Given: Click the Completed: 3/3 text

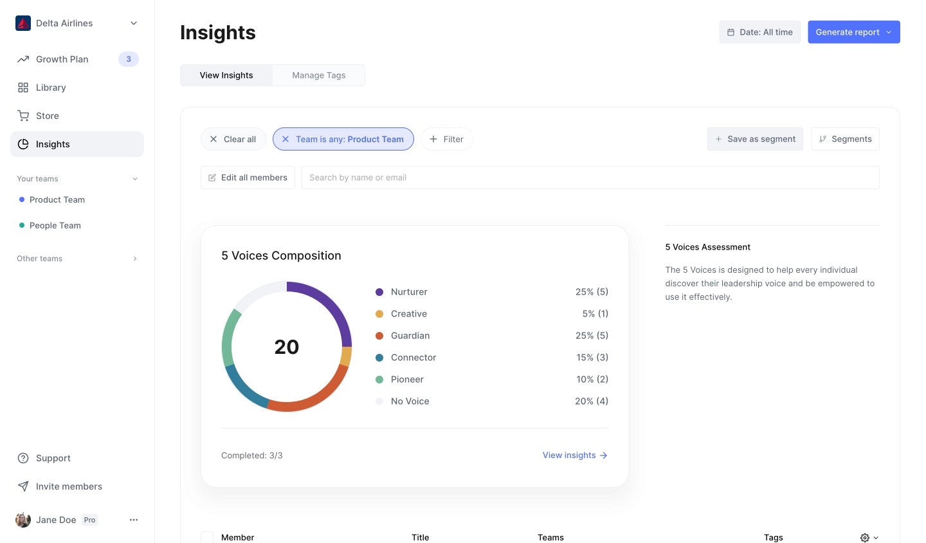Looking at the screenshot, I should pyautogui.click(x=252, y=456).
